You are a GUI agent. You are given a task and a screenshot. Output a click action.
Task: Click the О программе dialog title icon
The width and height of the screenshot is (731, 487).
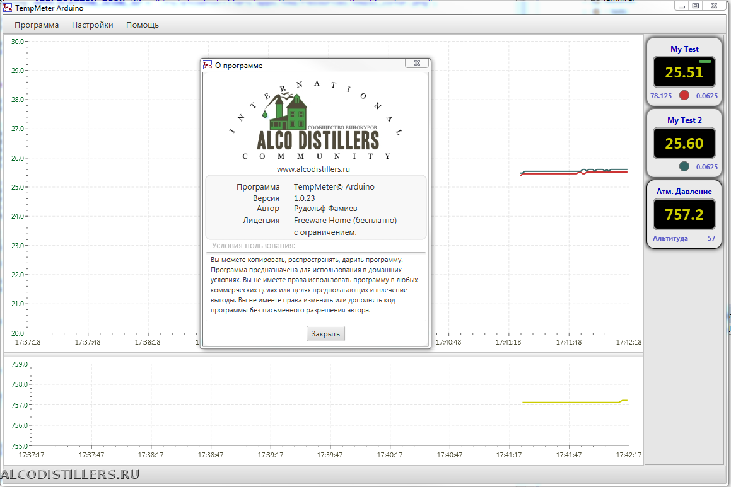click(x=208, y=65)
